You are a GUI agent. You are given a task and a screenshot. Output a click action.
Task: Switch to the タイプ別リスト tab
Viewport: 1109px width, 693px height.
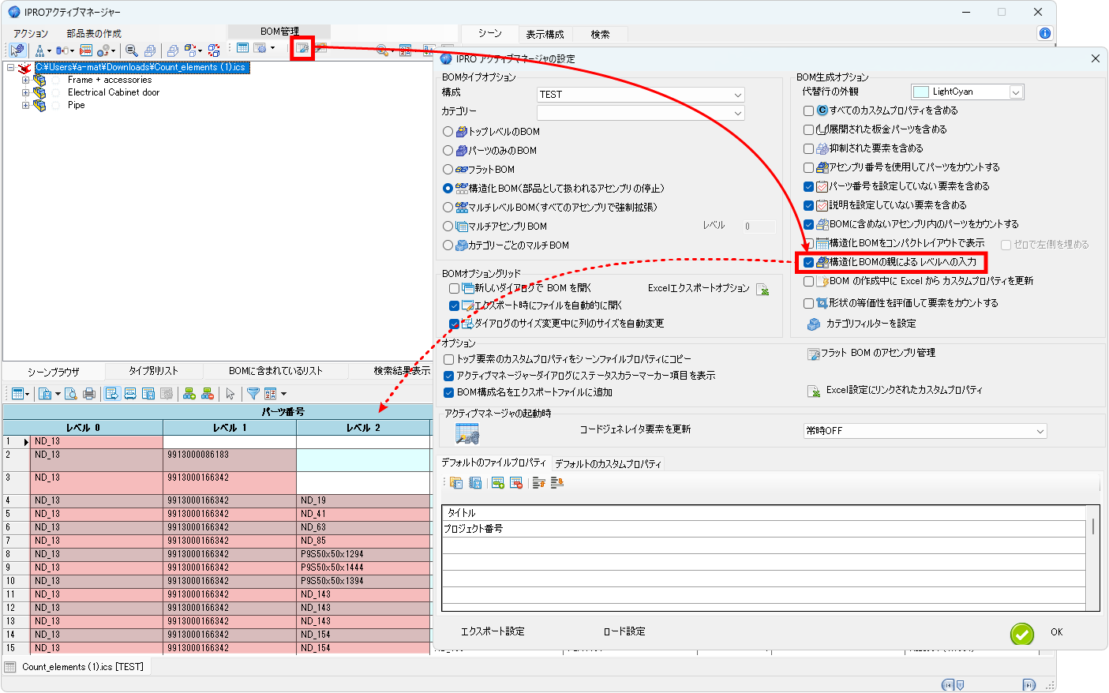(x=155, y=371)
